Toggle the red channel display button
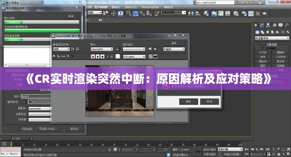The image size is (291, 157). 93,57
